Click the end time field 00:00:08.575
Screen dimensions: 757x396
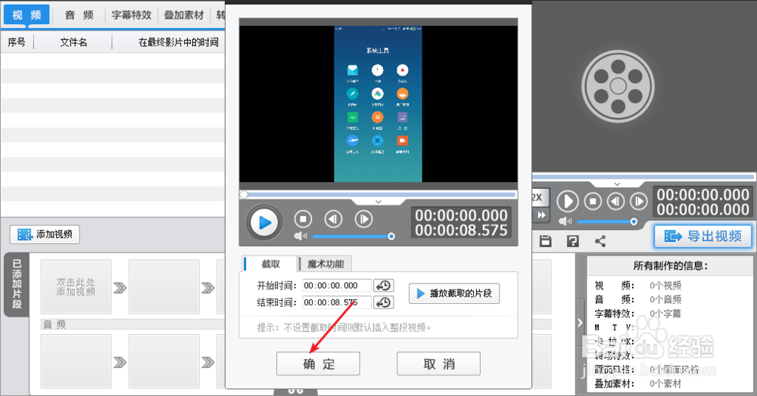[x=337, y=302]
